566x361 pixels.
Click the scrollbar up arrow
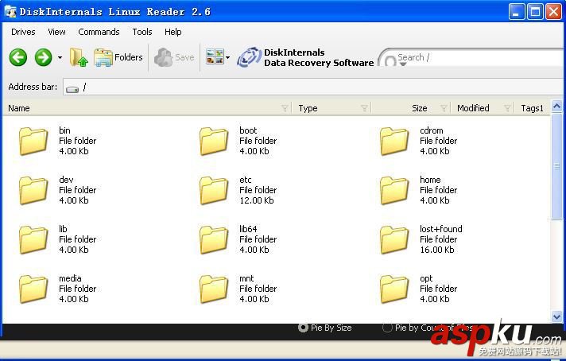click(x=556, y=107)
